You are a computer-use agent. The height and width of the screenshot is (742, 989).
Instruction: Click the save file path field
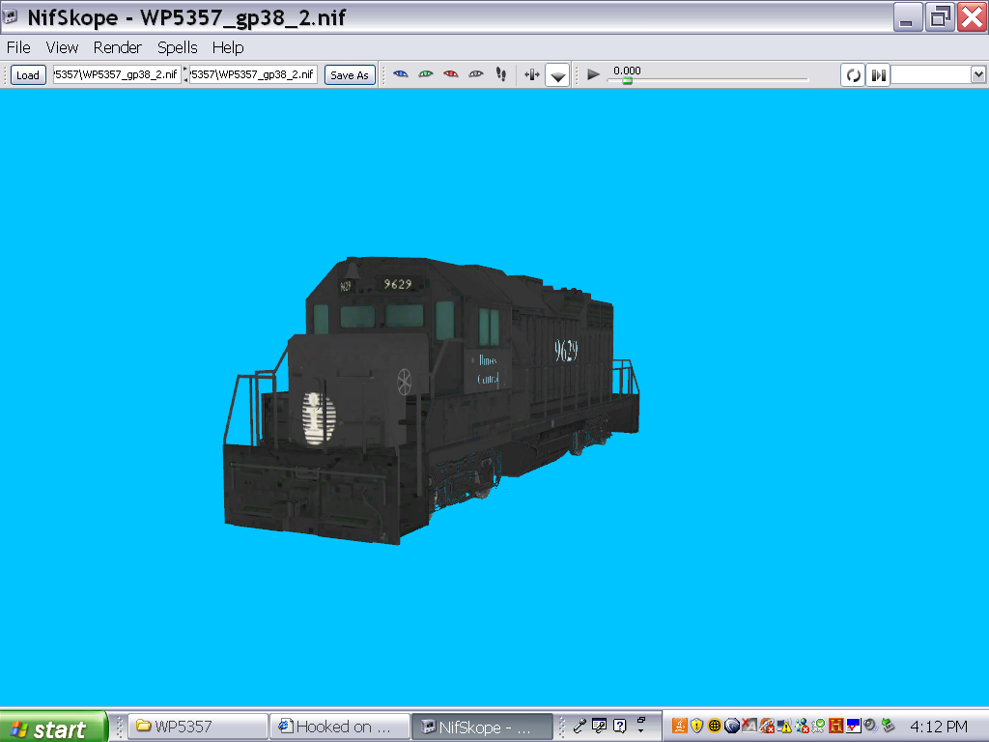click(253, 74)
